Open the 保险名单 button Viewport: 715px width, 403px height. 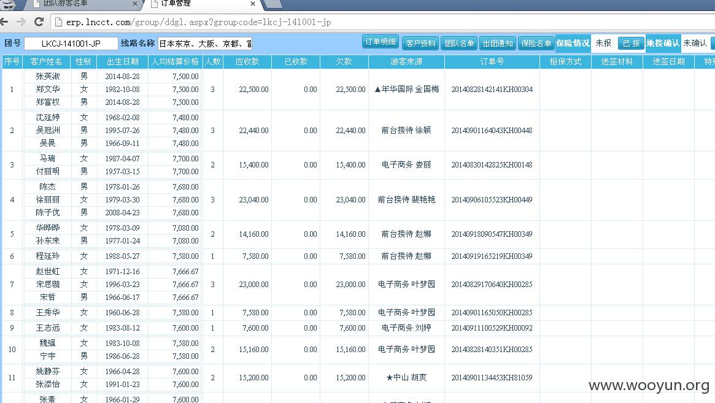click(x=536, y=44)
